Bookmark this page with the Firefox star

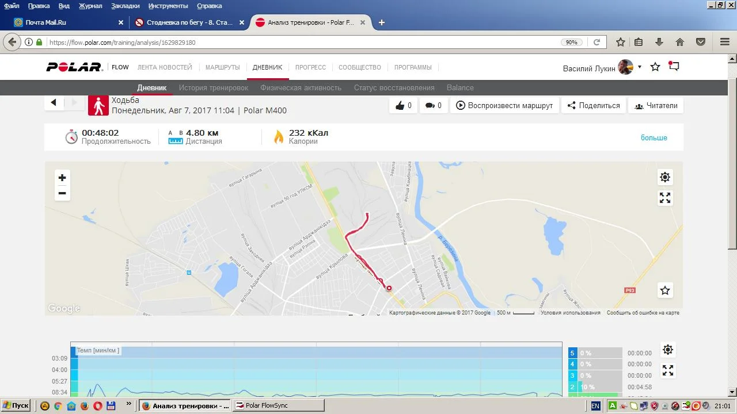click(x=621, y=42)
